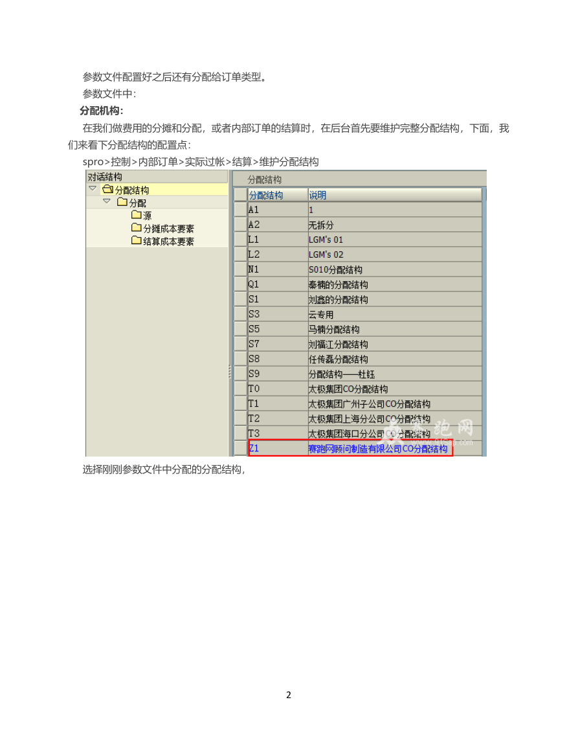Click the T1 structure code cell

pyautogui.click(x=278, y=403)
